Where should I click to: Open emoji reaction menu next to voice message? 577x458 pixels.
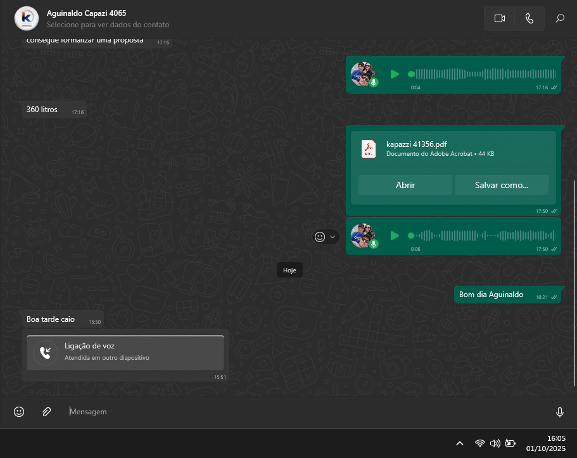point(326,236)
